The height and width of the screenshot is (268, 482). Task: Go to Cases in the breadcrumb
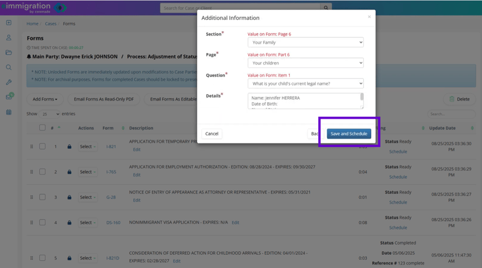tap(51, 24)
